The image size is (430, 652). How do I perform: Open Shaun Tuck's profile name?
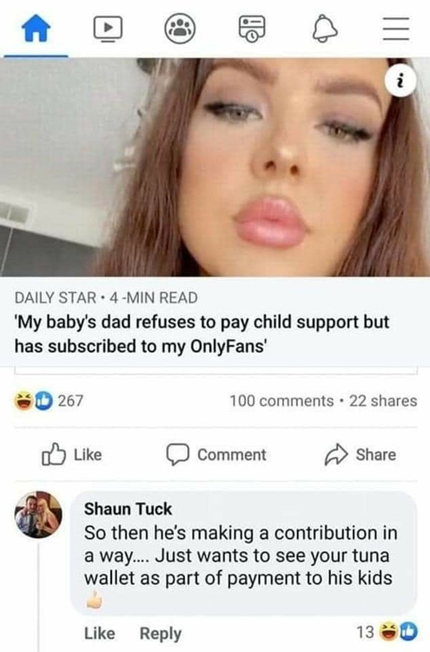point(128,509)
